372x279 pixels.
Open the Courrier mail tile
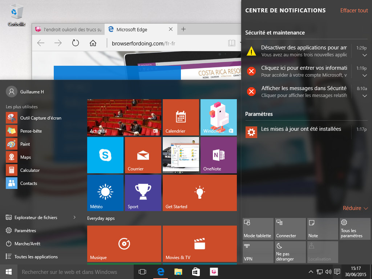(143, 155)
